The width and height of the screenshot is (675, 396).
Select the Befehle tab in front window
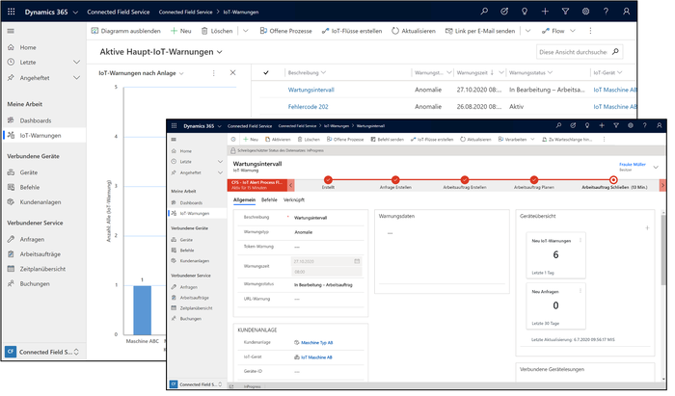pyautogui.click(x=269, y=200)
